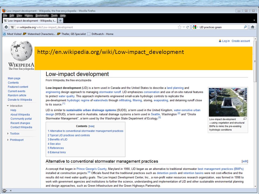The height and width of the screenshot is (194, 259).
Task: Click the search magnifier icon
Action: tap(245, 27)
